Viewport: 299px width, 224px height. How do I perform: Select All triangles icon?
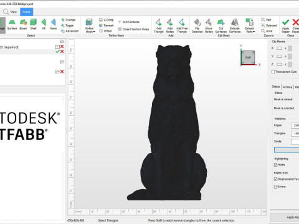click(44, 24)
